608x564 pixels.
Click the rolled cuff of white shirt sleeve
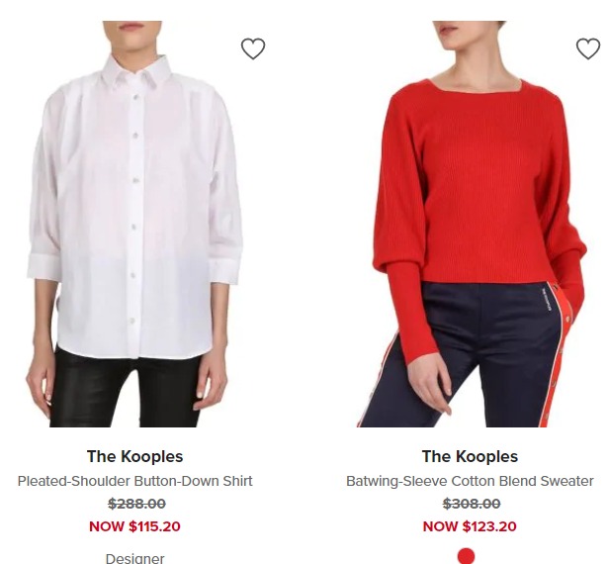pos(43,268)
